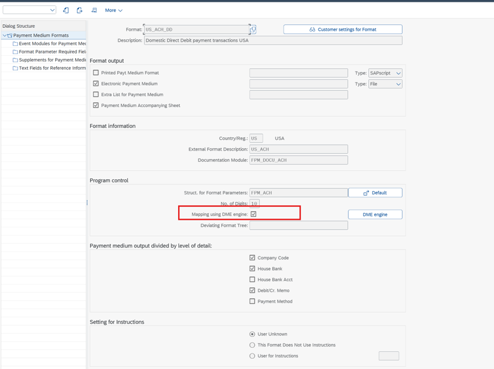This screenshot has width=494, height=369.
Task: Select Payment Medium Formats tree node
Action: pyautogui.click(x=41, y=35)
